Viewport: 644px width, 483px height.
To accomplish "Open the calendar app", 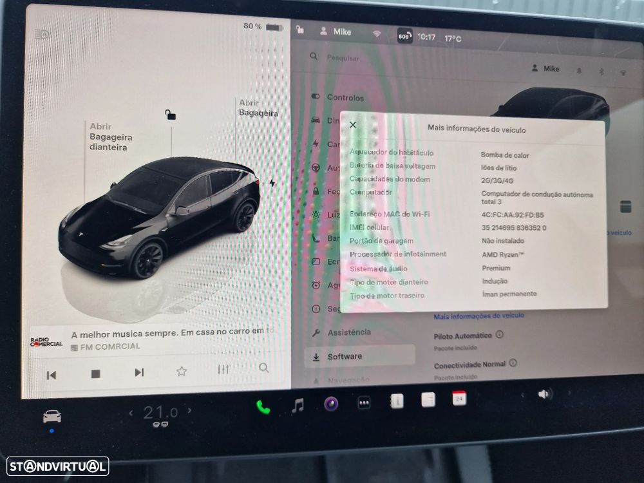I will (459, 399).
